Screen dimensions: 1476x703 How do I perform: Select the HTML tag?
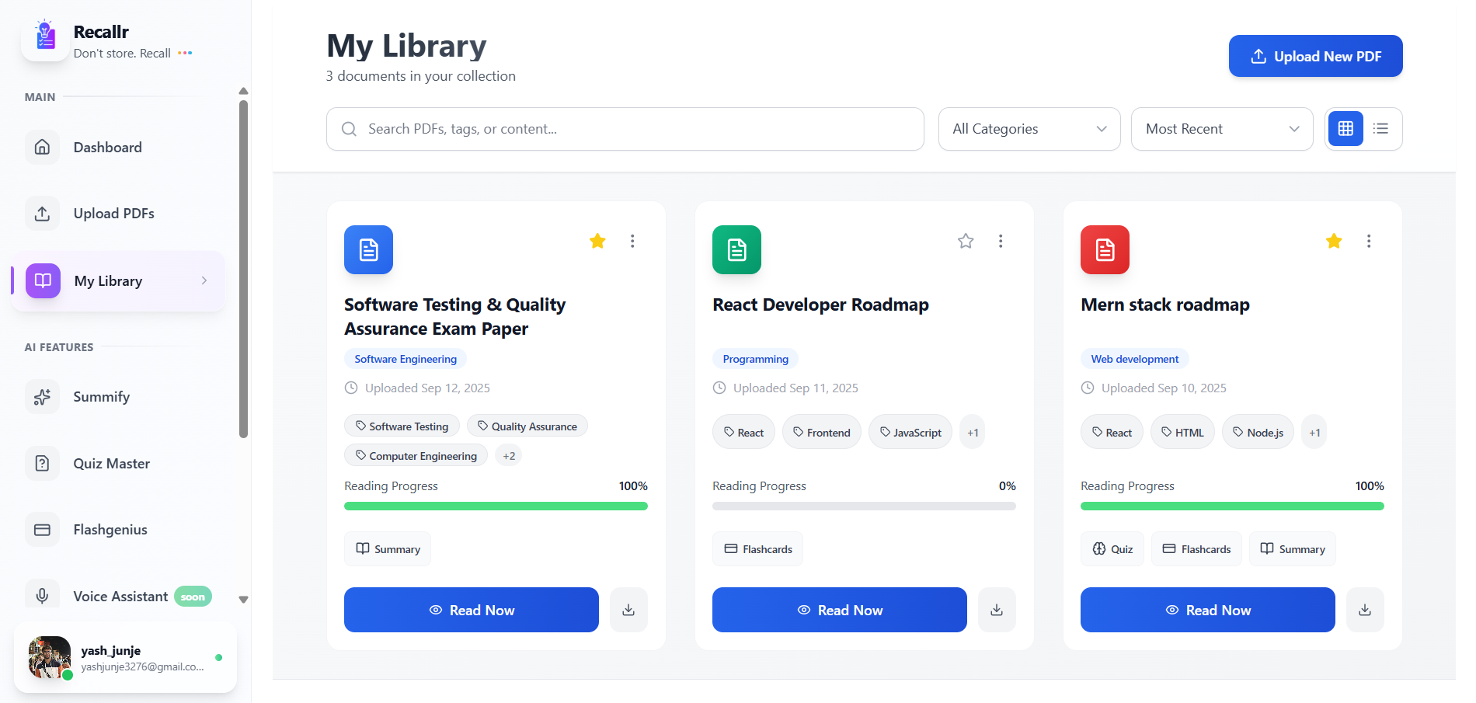click(x=1182, y=432)
